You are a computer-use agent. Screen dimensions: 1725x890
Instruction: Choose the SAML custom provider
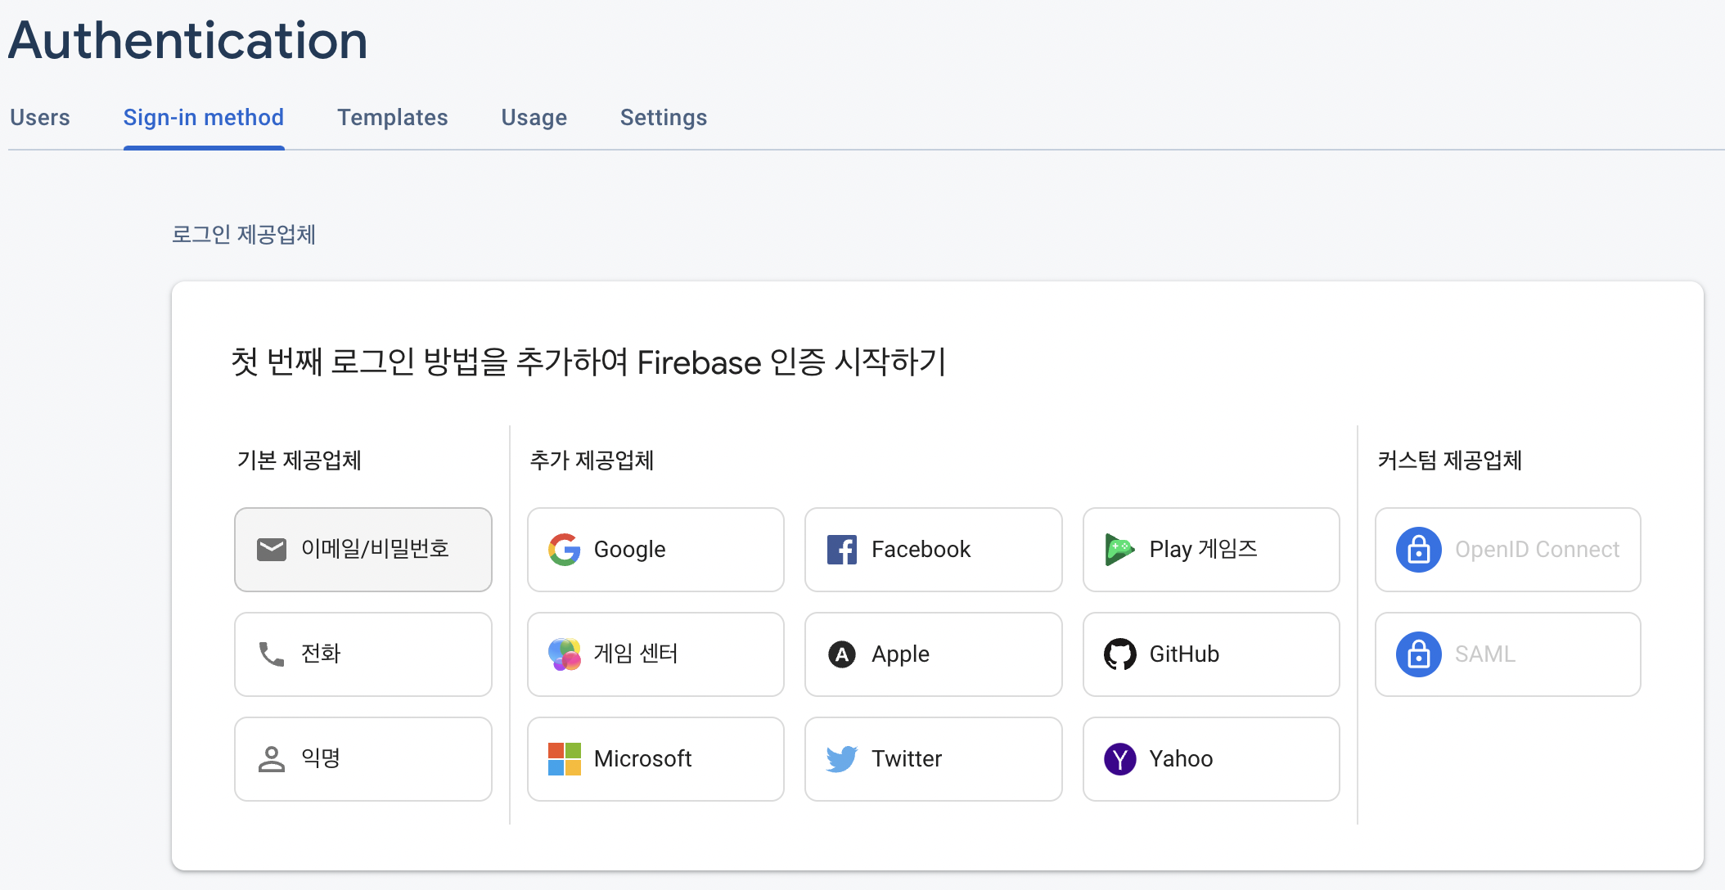(1508, 654)
